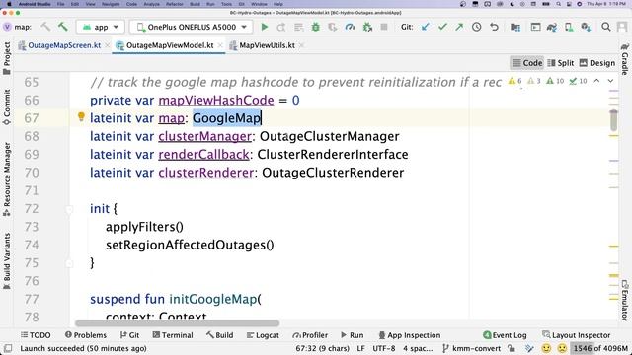This screenshot has width=632, height=355.
Task: Switch editor to Code view mode
Action: coord(527,63)
